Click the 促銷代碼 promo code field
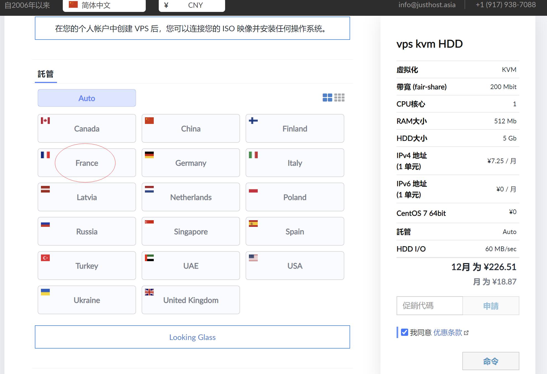Viewport: 547px width, 374px height. tap(429, 306)
